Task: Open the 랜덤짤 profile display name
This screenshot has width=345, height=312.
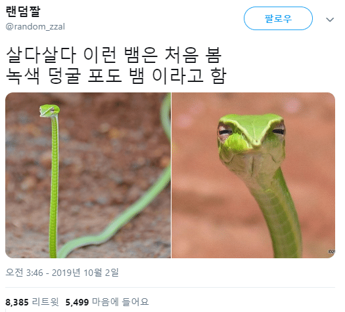Action: pyautogui.click(x=23, y=11)
